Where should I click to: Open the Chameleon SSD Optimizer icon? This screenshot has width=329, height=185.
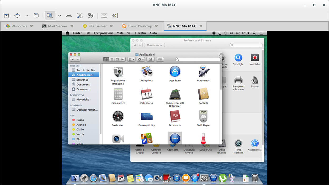[x=175, y=94]
